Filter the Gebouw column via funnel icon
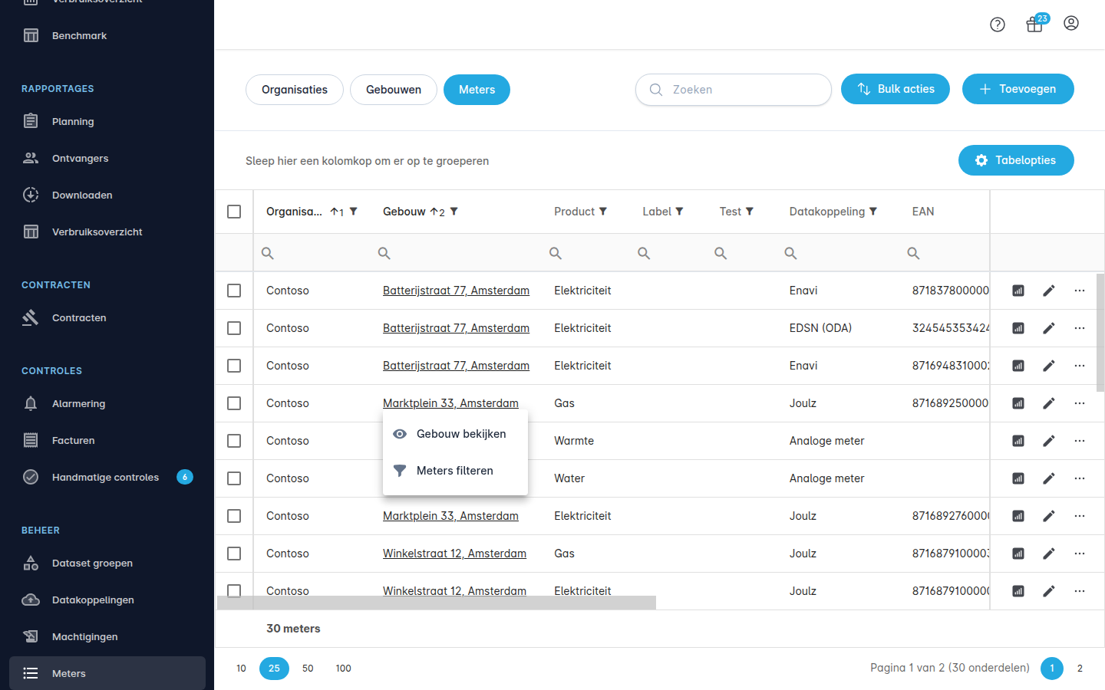The image size is (1105, 690). pos(454,212)
